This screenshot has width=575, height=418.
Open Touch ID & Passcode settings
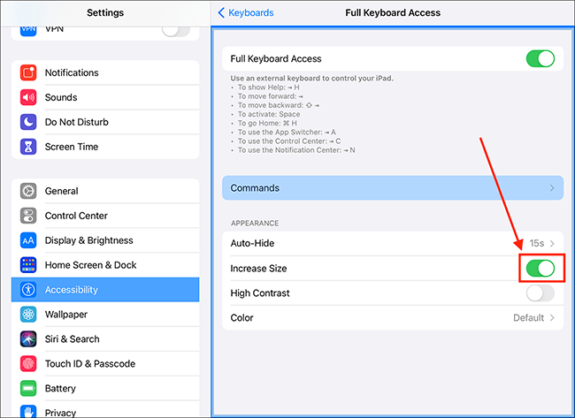click(x=105, y=364)
